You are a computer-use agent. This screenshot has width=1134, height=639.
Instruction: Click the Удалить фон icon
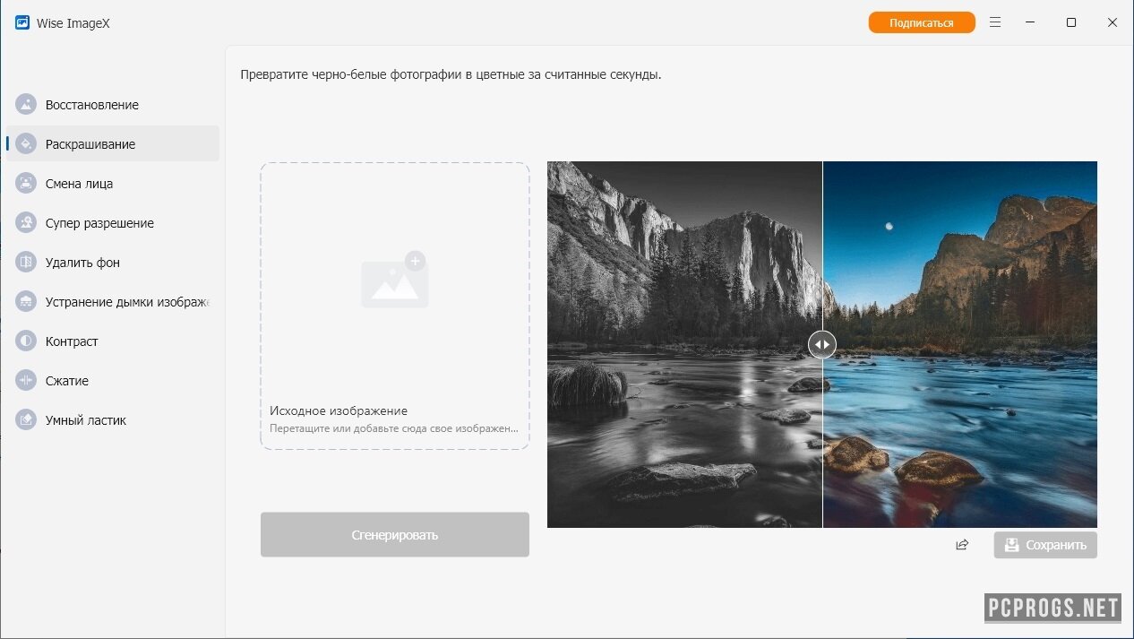point(26,263)
